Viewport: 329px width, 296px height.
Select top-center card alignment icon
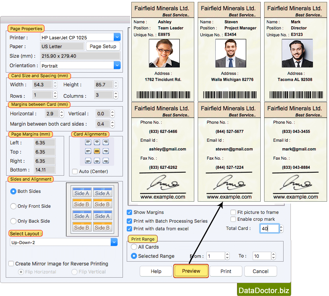[x=97, y=142]
